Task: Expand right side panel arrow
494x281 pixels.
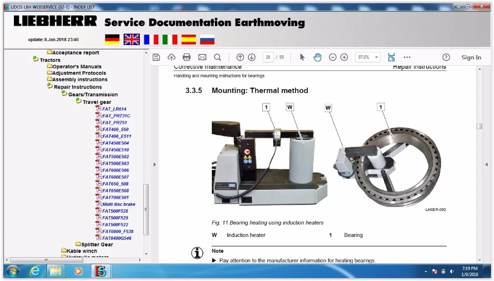Action: [x=487, y=164]
